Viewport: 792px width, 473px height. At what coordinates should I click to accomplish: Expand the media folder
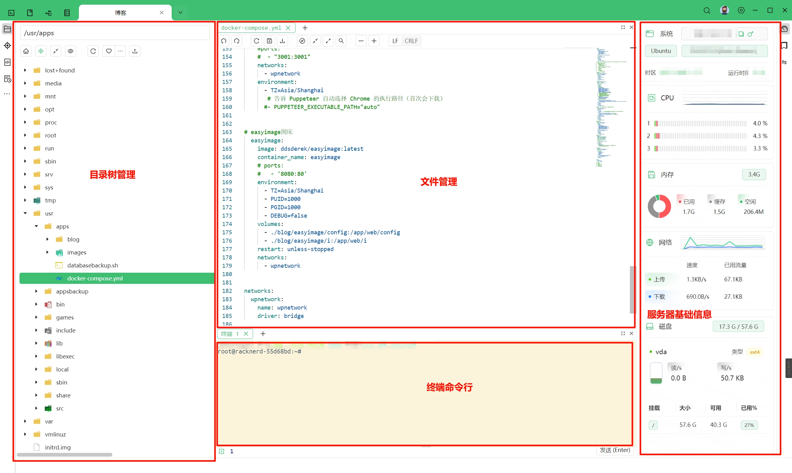tap(25, 83)
